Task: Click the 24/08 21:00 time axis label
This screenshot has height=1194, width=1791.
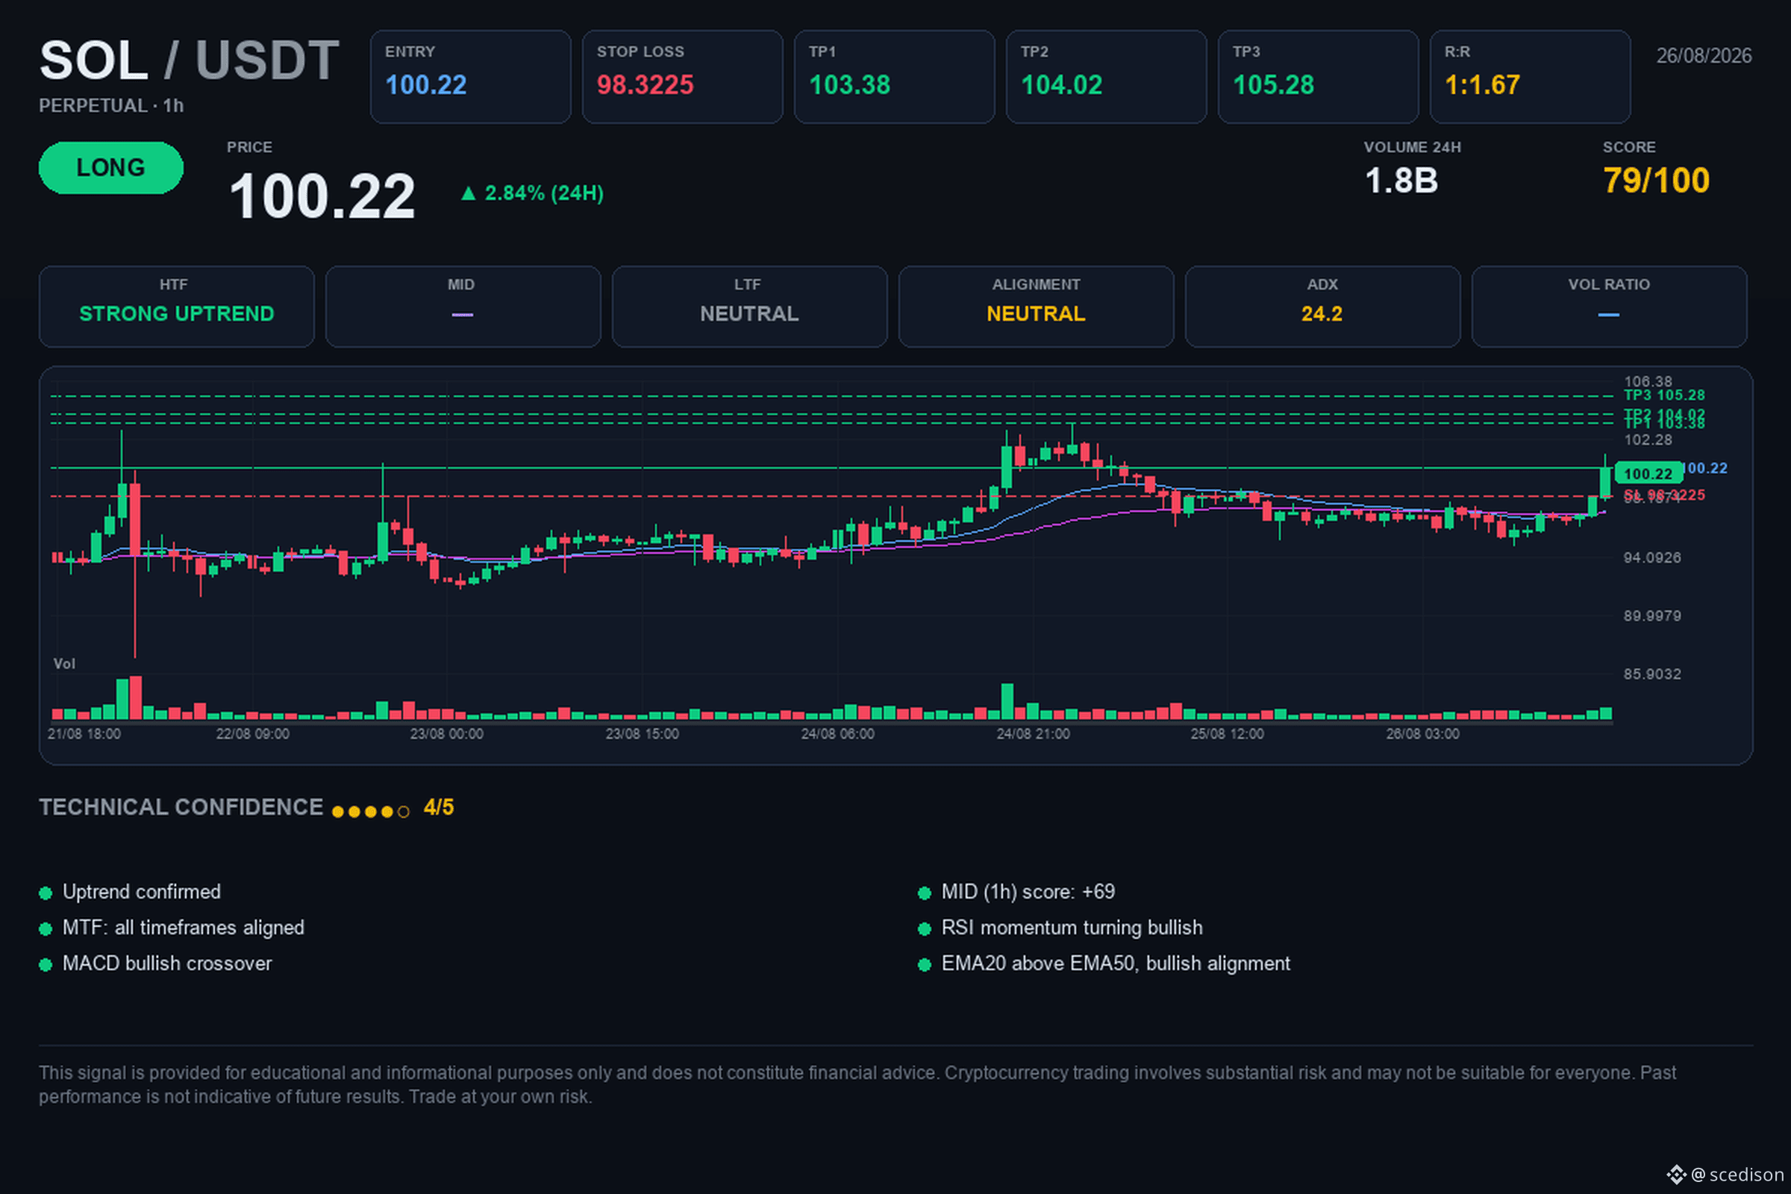Action: (x=1034, y=734)
